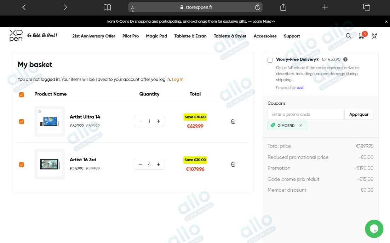The image size is (390, 243).
Task: Open the Accessoires menu
Action: coord(265,36)
